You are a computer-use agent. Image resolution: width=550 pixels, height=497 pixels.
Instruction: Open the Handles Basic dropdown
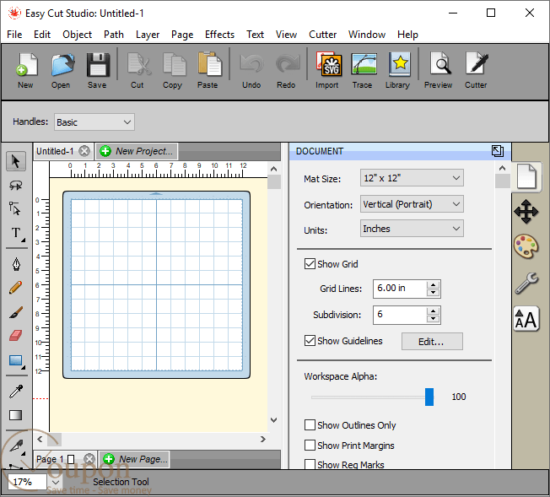94,122
